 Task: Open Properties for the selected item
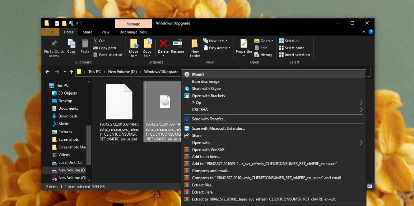(244, 48)
